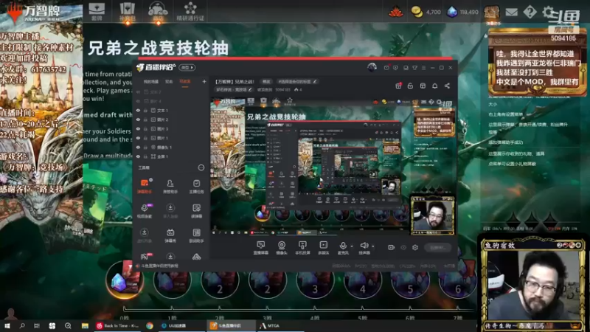Toggle visibility of 文本 1 layer

(x=138, y=110)
